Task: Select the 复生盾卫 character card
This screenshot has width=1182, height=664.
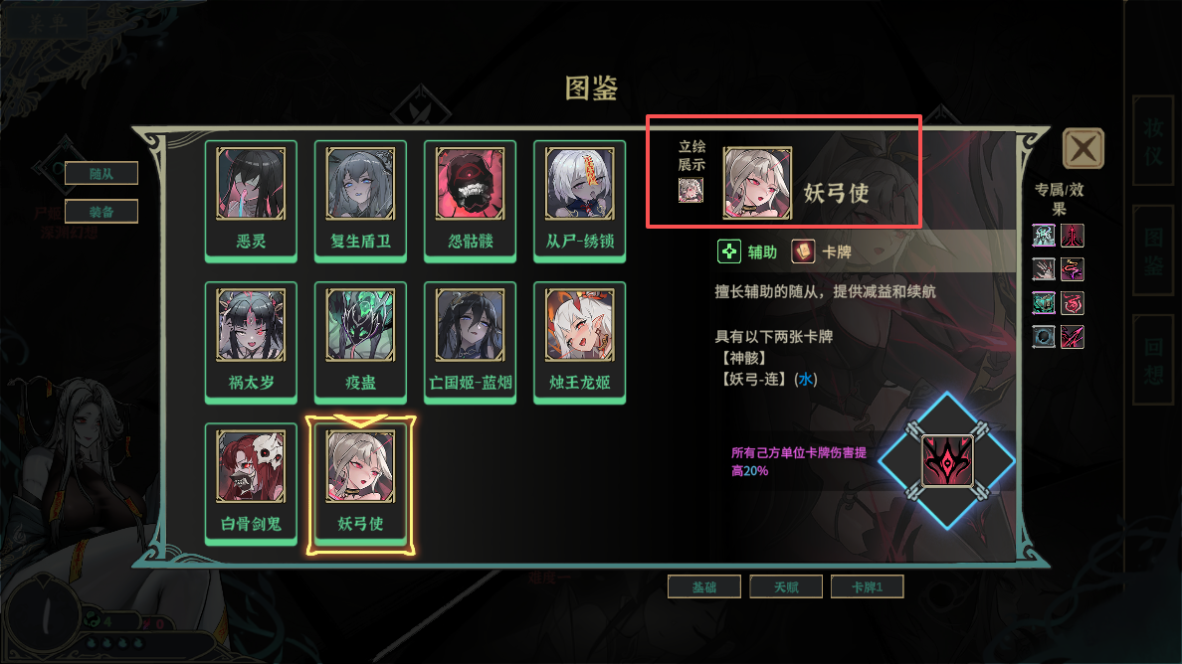Action: (x=360, y=201)
